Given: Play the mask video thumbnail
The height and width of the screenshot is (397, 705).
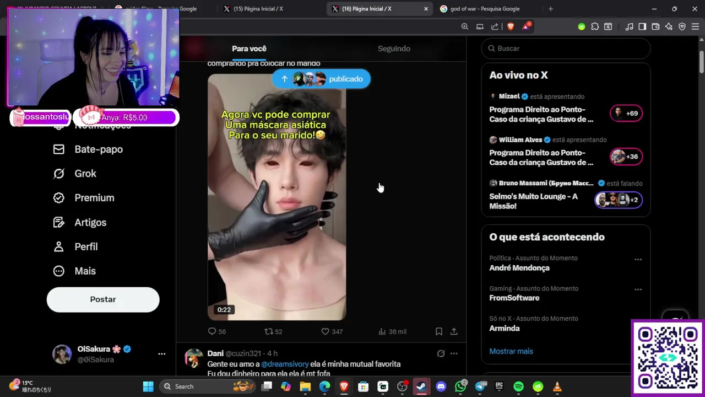Looking at the screenshot, I should click(276, 197).
